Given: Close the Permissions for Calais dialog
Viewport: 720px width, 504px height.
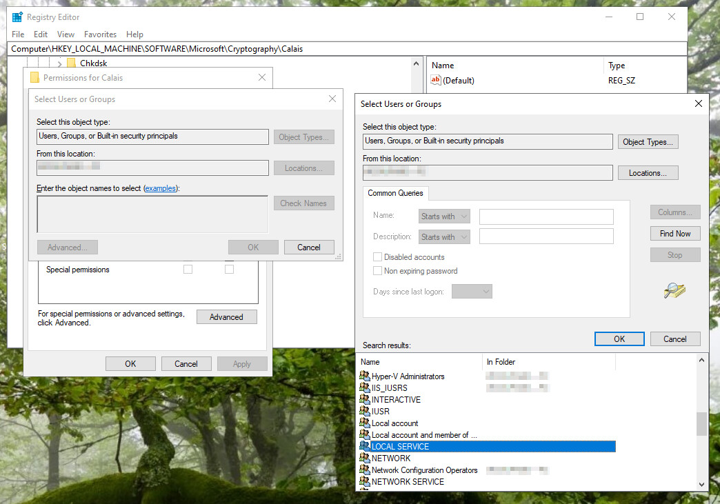Looking at the screenshot, I should (262, 78).
